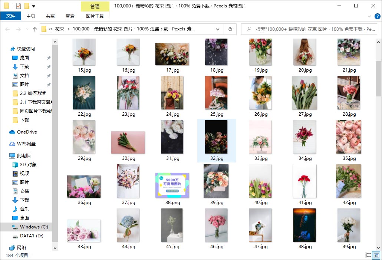Go up one folder level with up arrow

tap(35, 29)
